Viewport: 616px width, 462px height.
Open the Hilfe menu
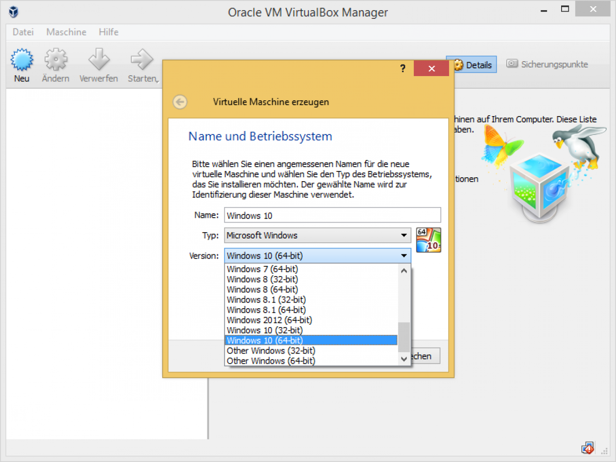[108, 32]
